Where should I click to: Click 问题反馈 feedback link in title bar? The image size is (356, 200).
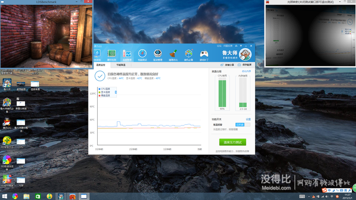(x=228, y=46)
